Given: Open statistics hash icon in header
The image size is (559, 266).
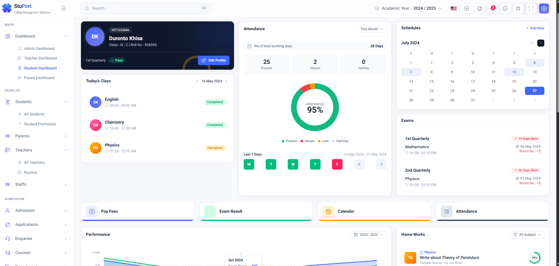Looking at the screenshot, I should pyautogui.click(x=518, y=8).
